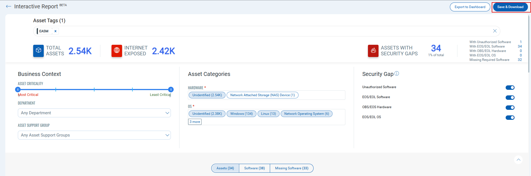
Task: Click the 34 security gaps count
Action: (x=436, y=48)
